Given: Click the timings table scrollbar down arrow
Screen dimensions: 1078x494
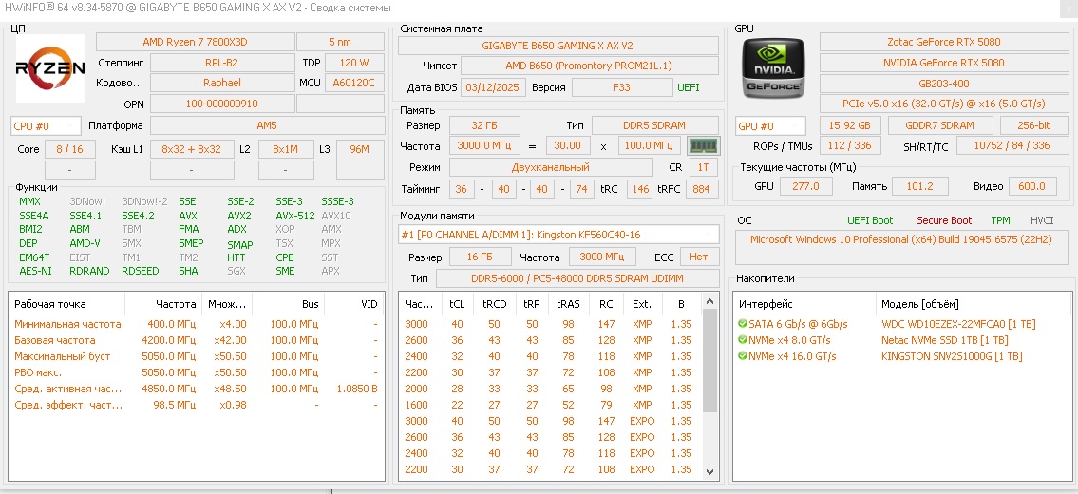Looking at the screenshot, I should (x=710, y=473).
